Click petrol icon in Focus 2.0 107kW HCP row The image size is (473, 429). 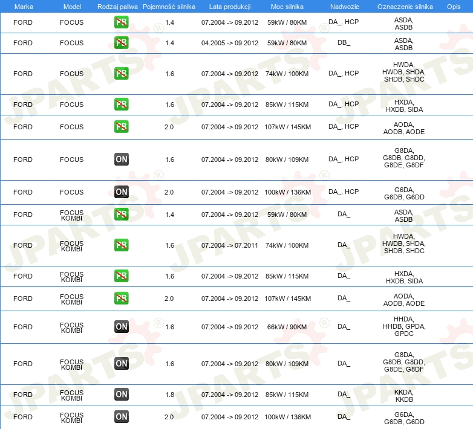tap(121, 126)
